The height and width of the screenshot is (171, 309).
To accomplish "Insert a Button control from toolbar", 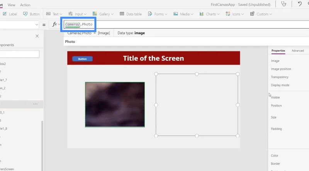I will 31,14.
